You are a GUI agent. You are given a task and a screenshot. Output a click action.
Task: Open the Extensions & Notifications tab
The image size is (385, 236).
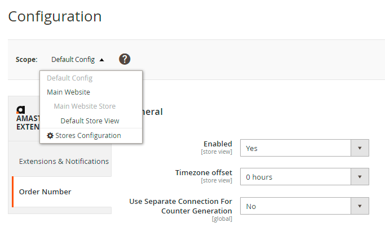64,161
